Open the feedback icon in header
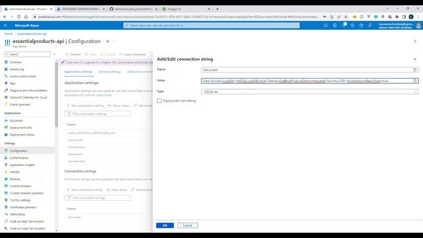The height and width of the screenshot is (238, 423). tap(370, 25)
